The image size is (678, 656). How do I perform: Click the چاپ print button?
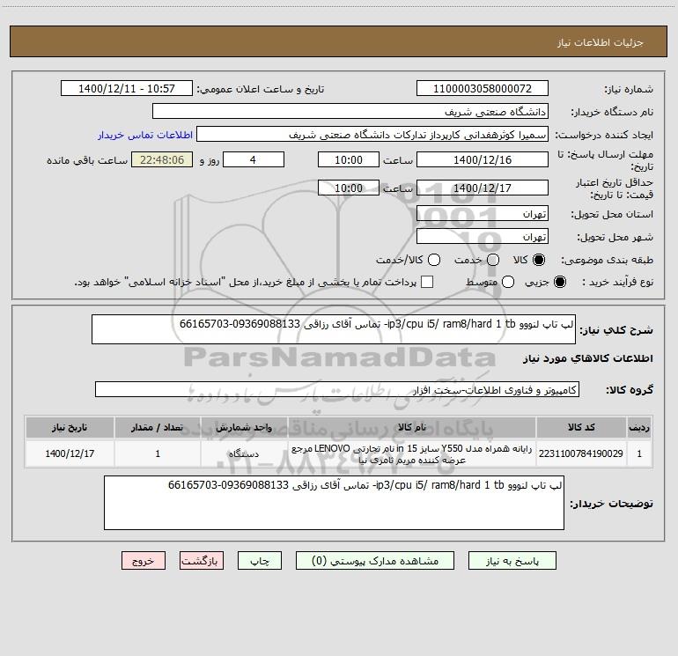(260, 561)
